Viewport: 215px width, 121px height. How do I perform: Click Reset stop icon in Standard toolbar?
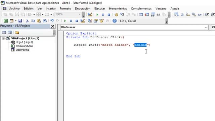coord(77,21)
